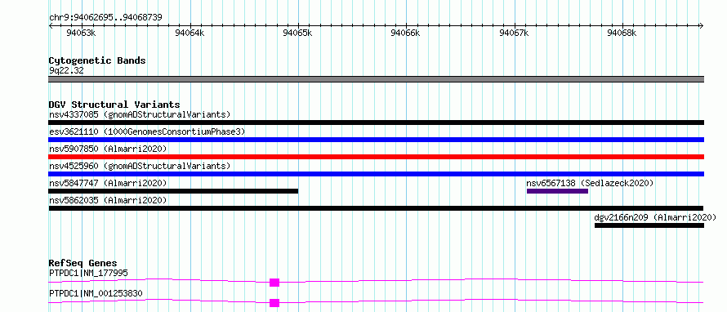Image resolution: width=727 pixels, height=312 pixels.
Task: Click the nsv5847747 Almarri2020 variant label
Action: point(108,183)
